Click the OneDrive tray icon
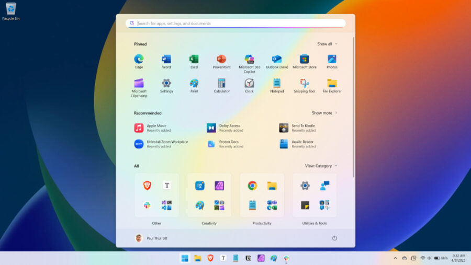471x265 pixels. point(405,258)
